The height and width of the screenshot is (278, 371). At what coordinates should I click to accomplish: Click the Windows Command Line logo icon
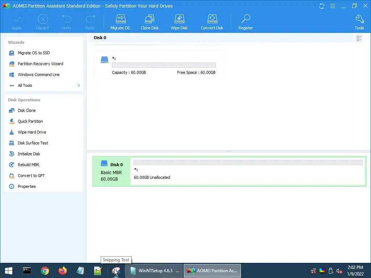(12, 75)
